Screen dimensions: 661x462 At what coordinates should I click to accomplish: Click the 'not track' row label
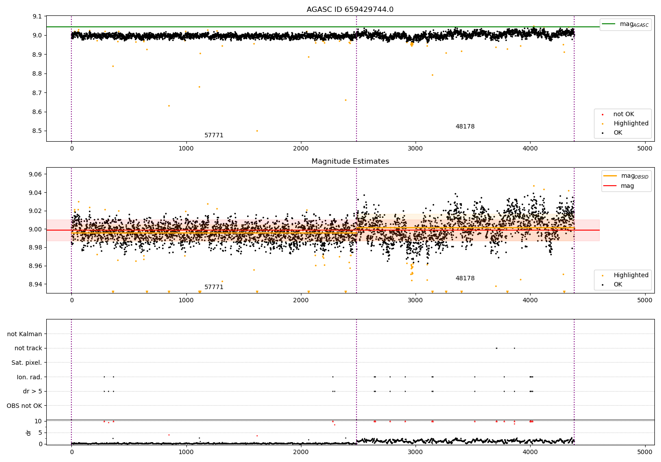pos(28,348)
